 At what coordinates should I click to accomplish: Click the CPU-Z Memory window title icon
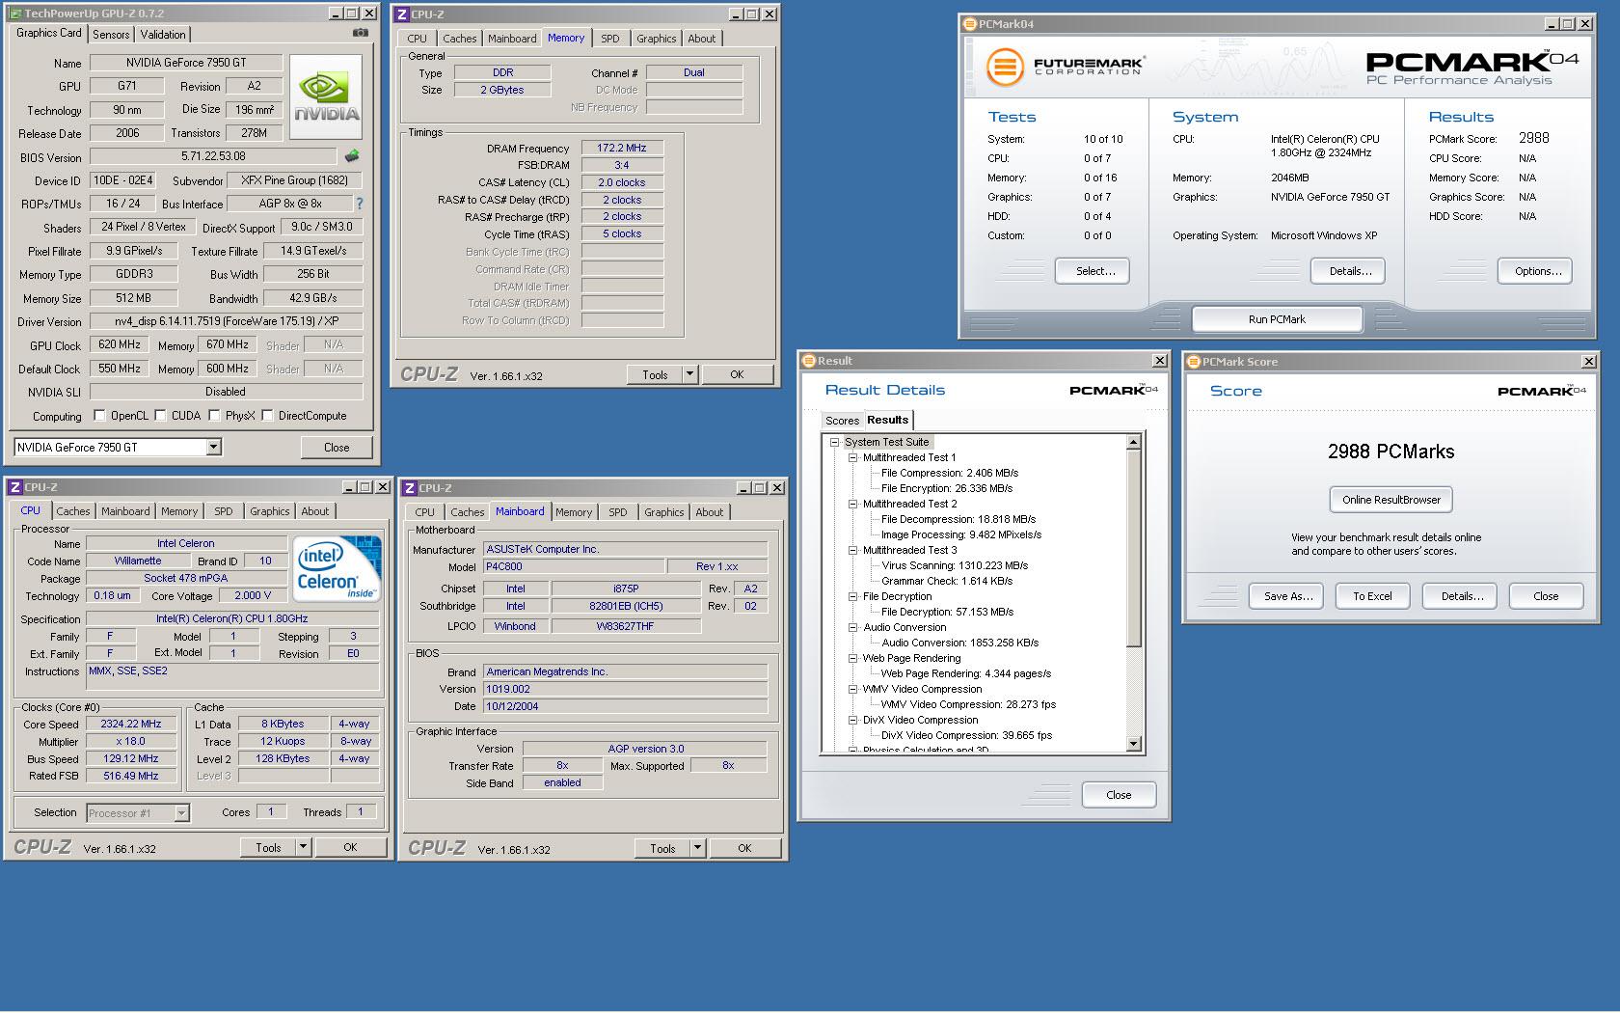click(401, 14)
